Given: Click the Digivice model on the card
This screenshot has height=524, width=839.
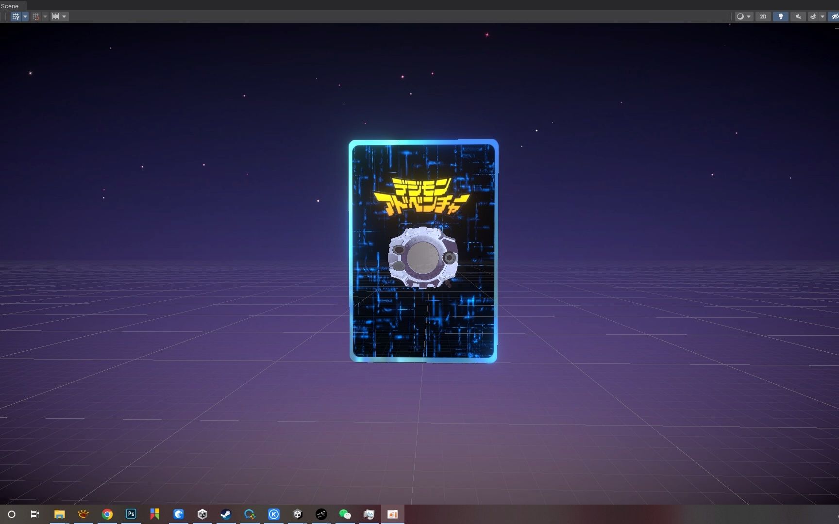Looking at the screenshot, I should coord(423,258).
